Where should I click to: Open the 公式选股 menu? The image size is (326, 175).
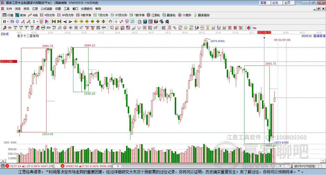46,9
